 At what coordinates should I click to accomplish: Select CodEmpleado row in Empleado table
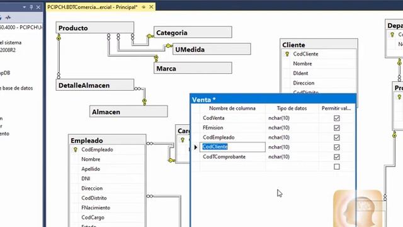(107, 149)
